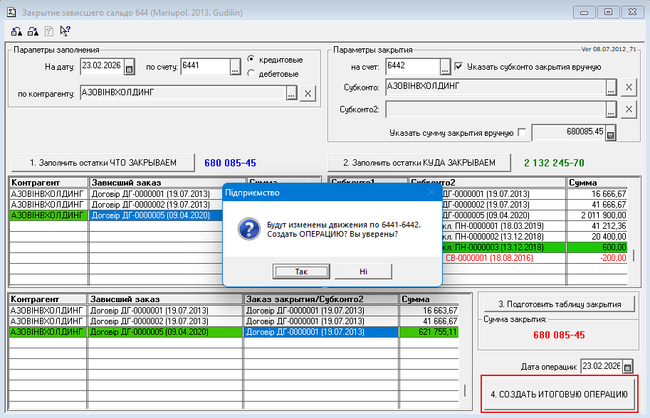Clear Субконто2 field using X button
This screenshot has height=418, width=650.
[x=629, y=109]
